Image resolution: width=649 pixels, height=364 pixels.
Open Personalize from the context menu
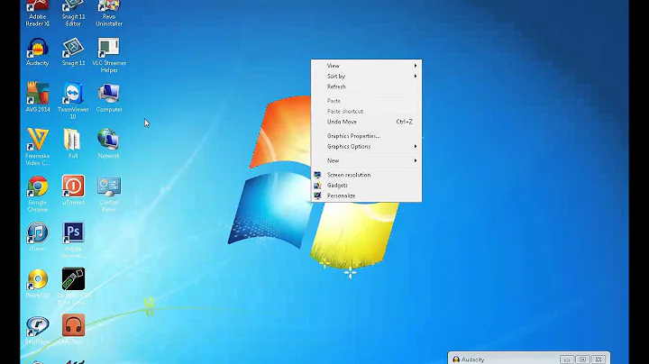tap(366, 196)
